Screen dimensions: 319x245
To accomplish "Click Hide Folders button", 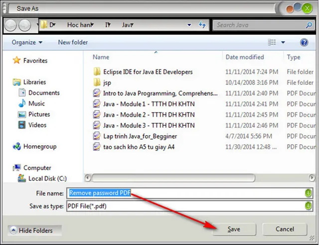I will click(x=34, y=231).
